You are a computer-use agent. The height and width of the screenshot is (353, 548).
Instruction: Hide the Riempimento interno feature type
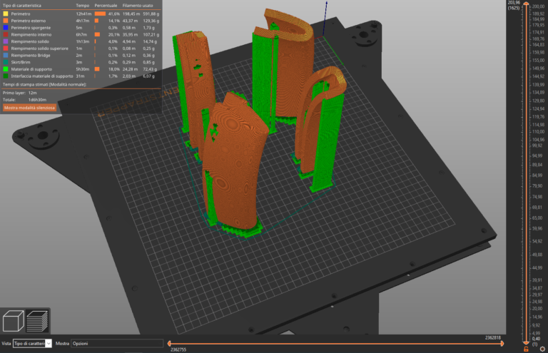pyautogui.click(x=31, y=34)
